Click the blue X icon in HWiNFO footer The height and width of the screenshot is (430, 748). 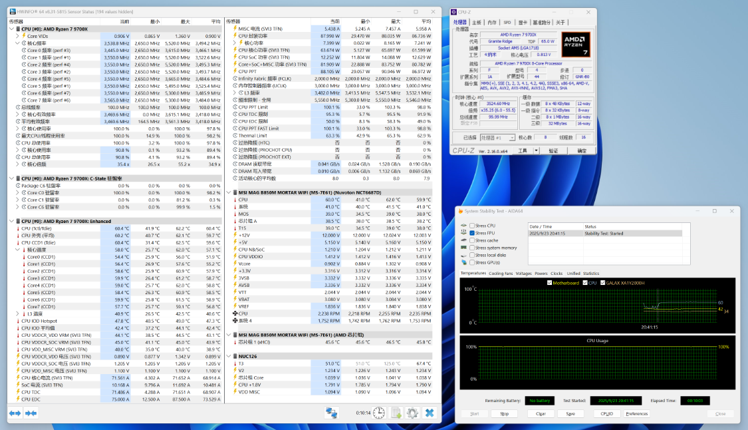point(430,413)
